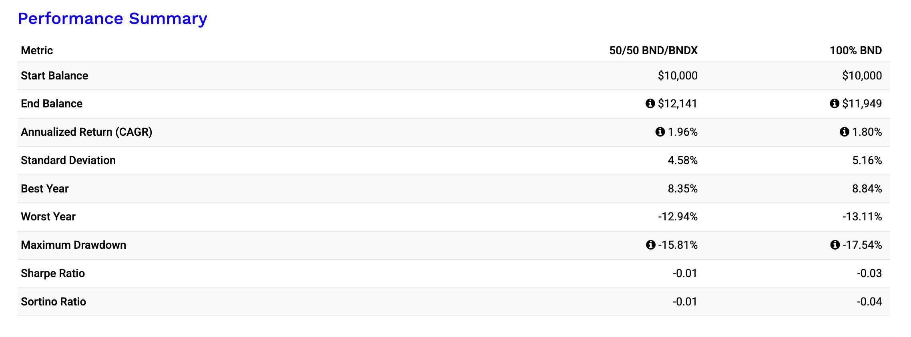Select the Start Balance row label
The height and width of the screenshot is (337, 911).
(54, 76)
